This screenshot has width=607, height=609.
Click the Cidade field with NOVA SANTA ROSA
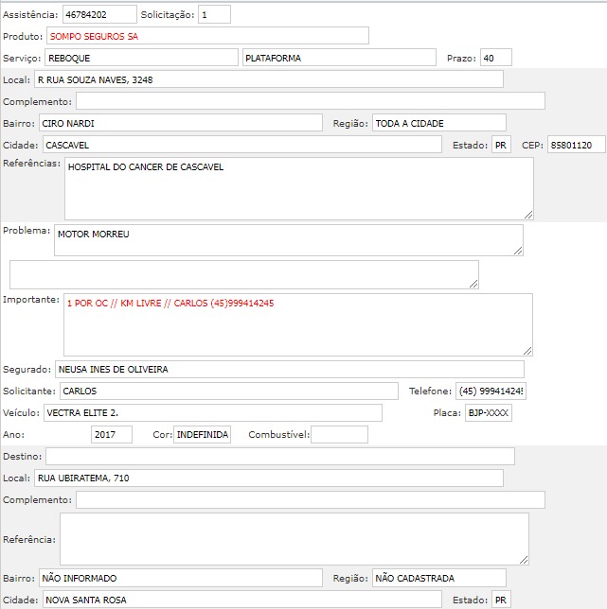pos(241,600)
